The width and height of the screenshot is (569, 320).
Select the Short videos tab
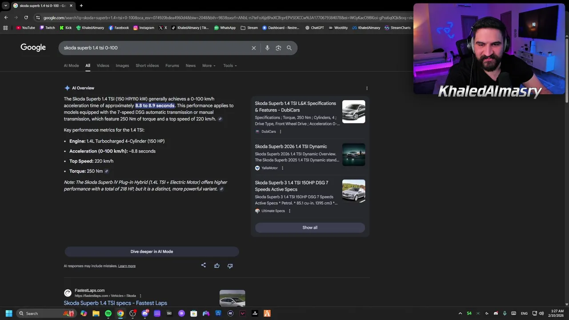[x=147, y=65]
